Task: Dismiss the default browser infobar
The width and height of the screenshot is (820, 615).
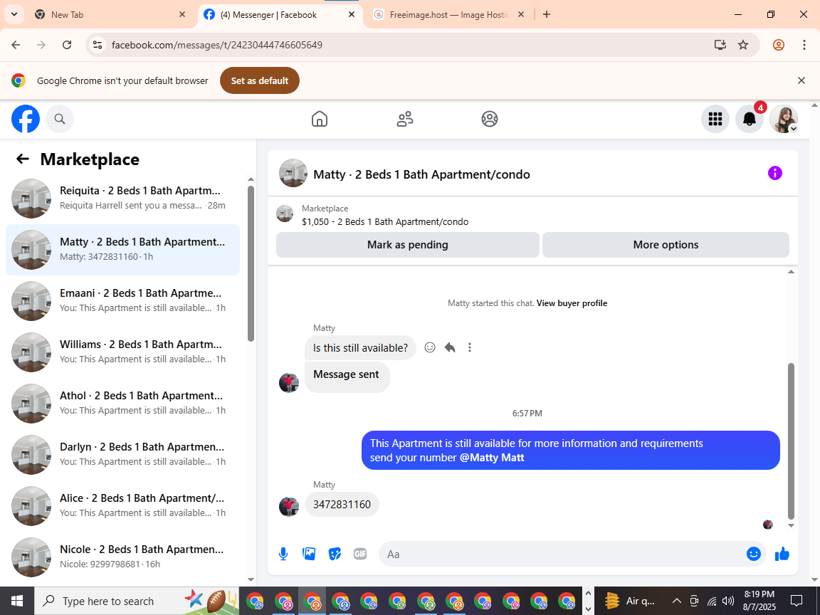Action: pos(801,80)
